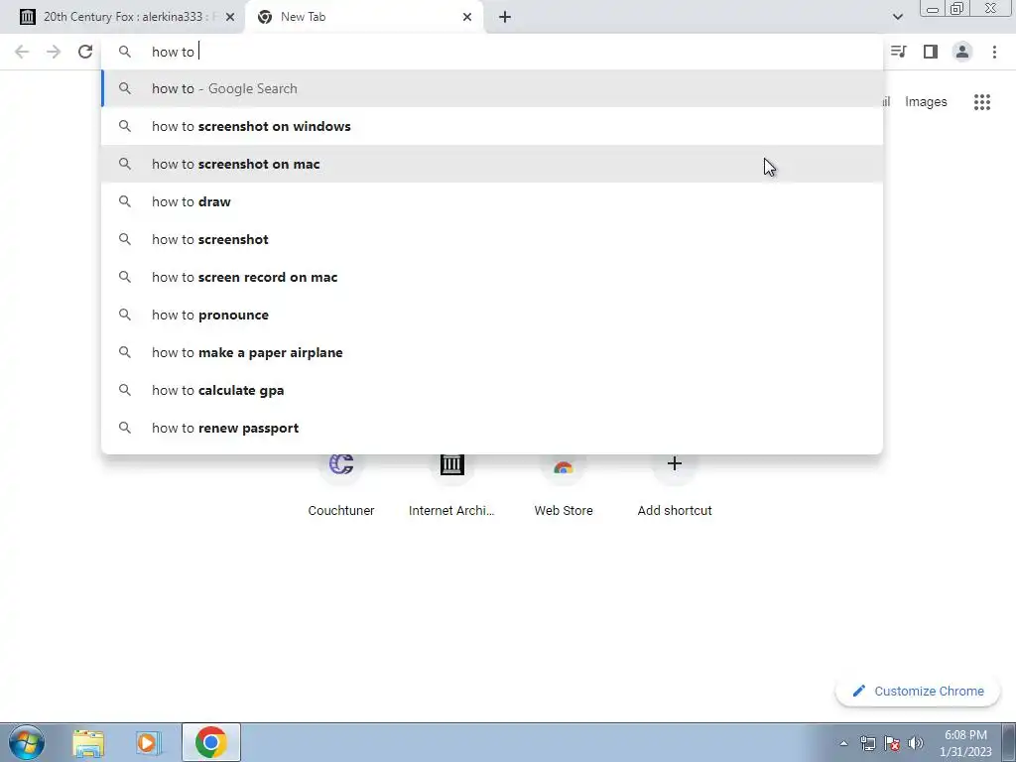This screenshot has width=1016, height=762.
Task: Open the Google apps grid
Action: point(982,102)
